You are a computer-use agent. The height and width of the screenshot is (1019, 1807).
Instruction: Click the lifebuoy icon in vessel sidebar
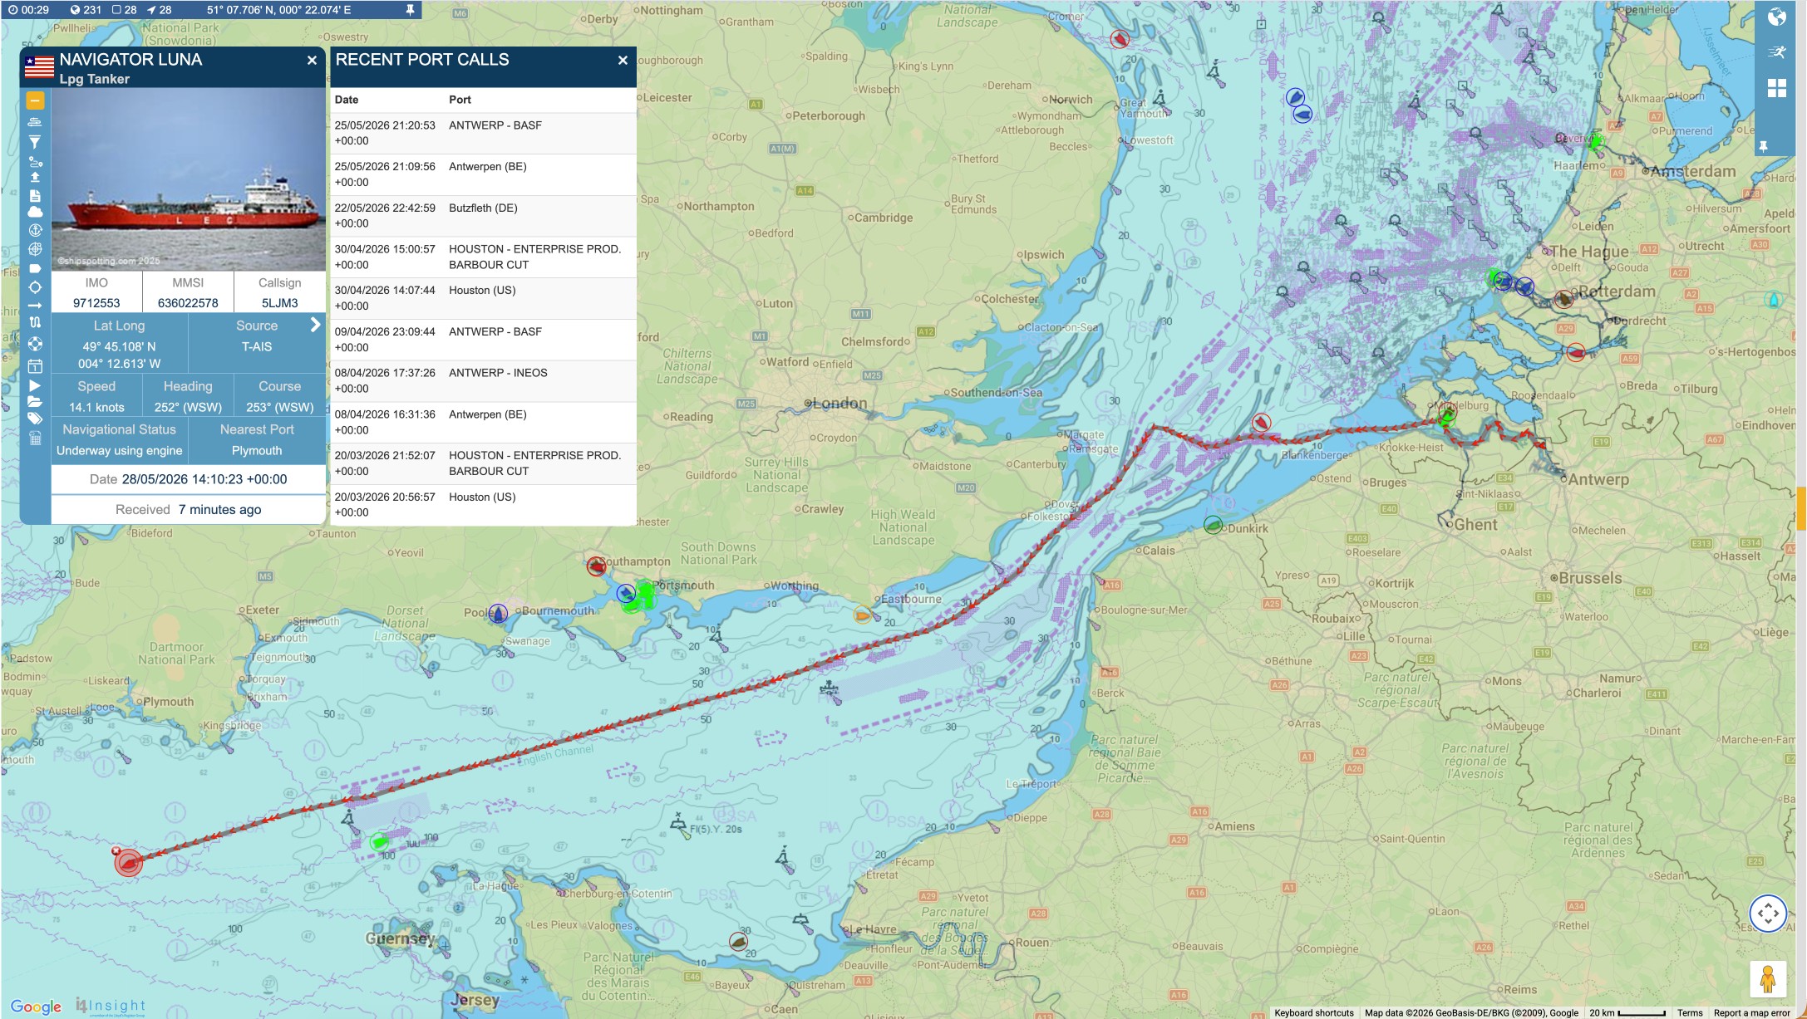(35, 344)
